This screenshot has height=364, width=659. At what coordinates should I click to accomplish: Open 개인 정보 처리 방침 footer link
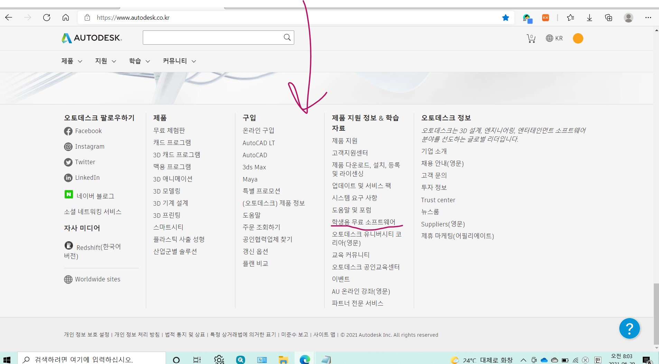[x=137, y=335]
